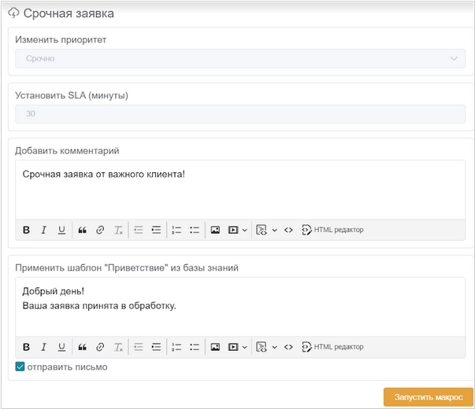
Task: Expand template dropdown arrow in greeting editor
Action: click(274, 347)
